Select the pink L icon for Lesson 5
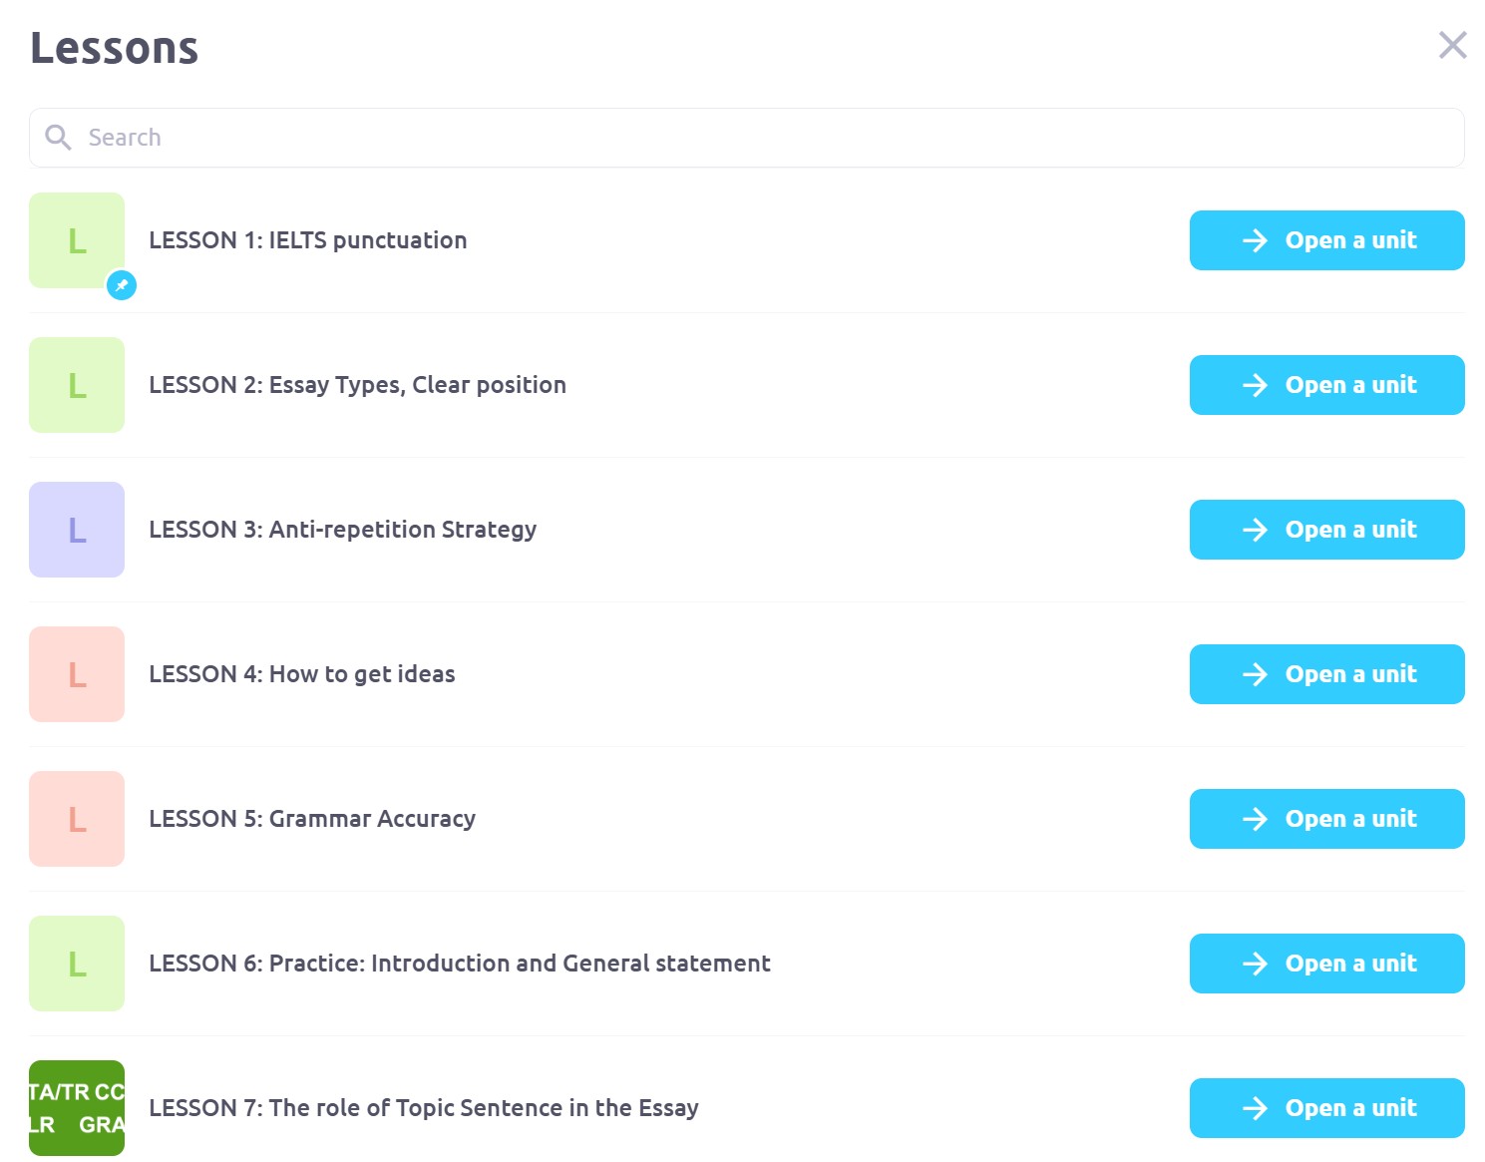1485x1162 pixels. 77,819
